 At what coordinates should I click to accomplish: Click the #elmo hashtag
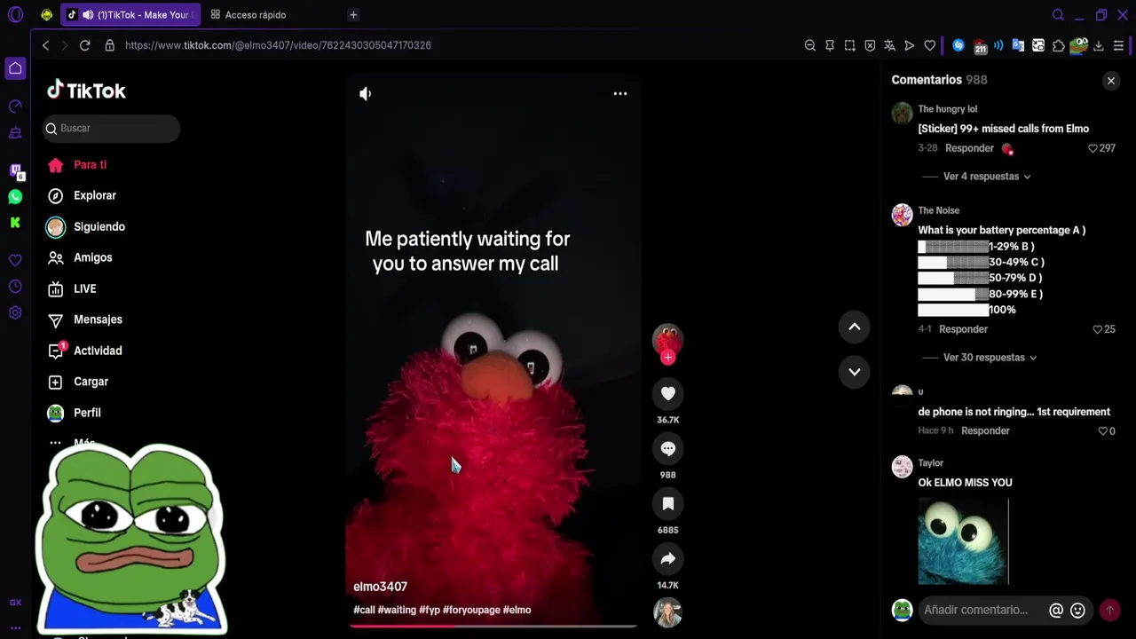pos(517,610)
